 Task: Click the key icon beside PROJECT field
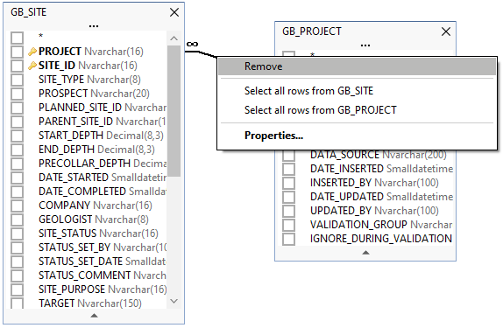tap(32, 52)
